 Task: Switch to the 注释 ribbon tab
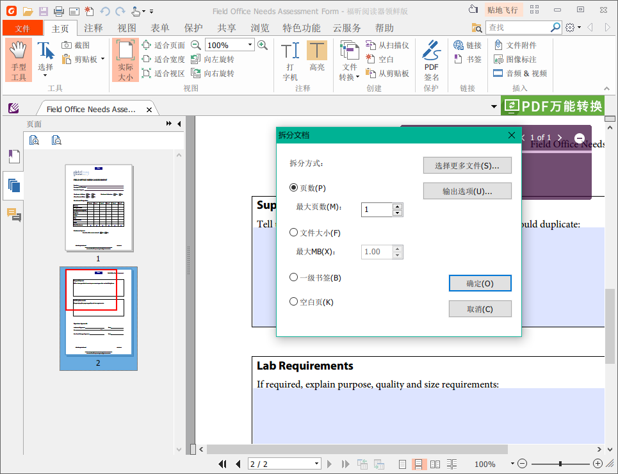coord(94,28)
